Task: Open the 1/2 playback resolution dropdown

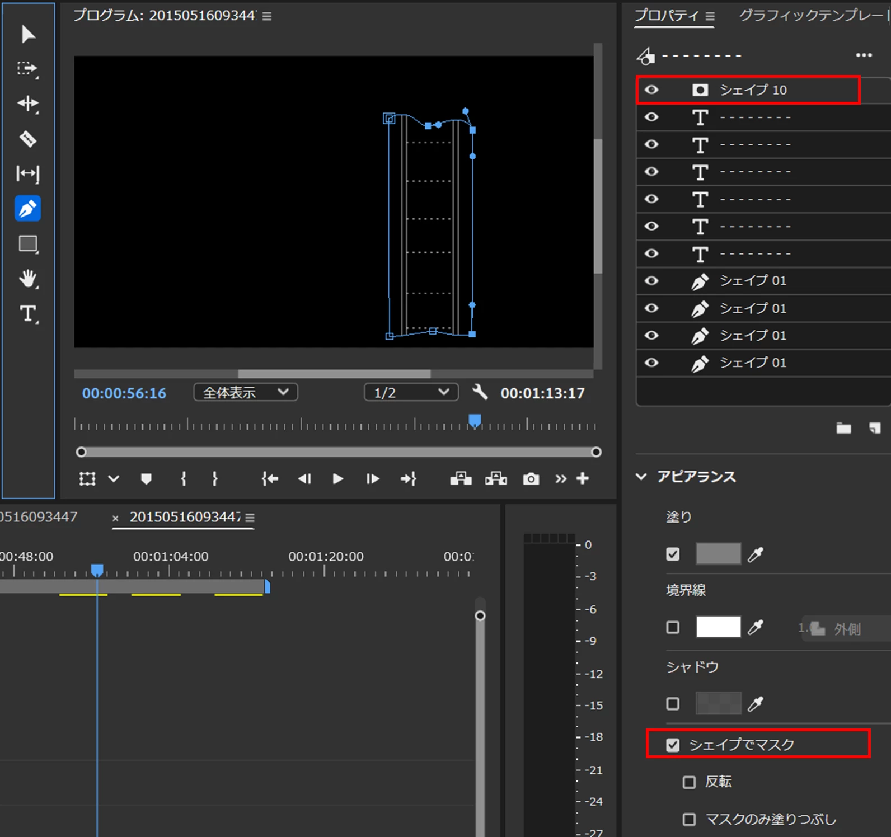Action: 411,392
